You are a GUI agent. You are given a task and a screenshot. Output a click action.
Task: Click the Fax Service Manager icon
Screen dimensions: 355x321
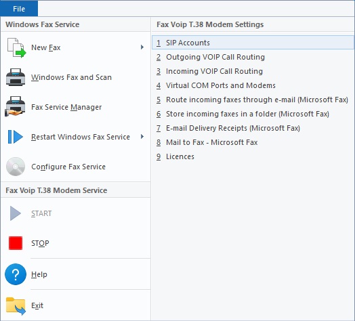[15, 106]
